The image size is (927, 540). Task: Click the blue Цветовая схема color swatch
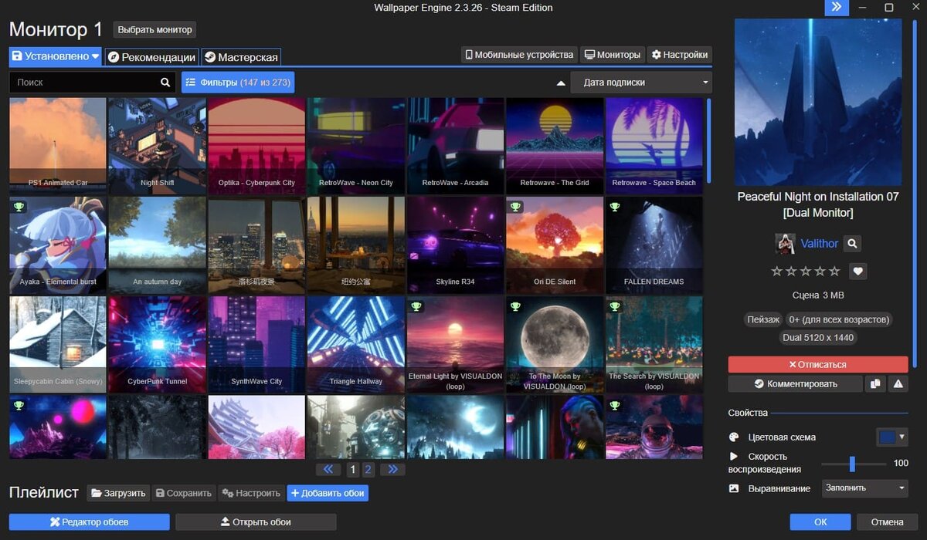point(887,437)
